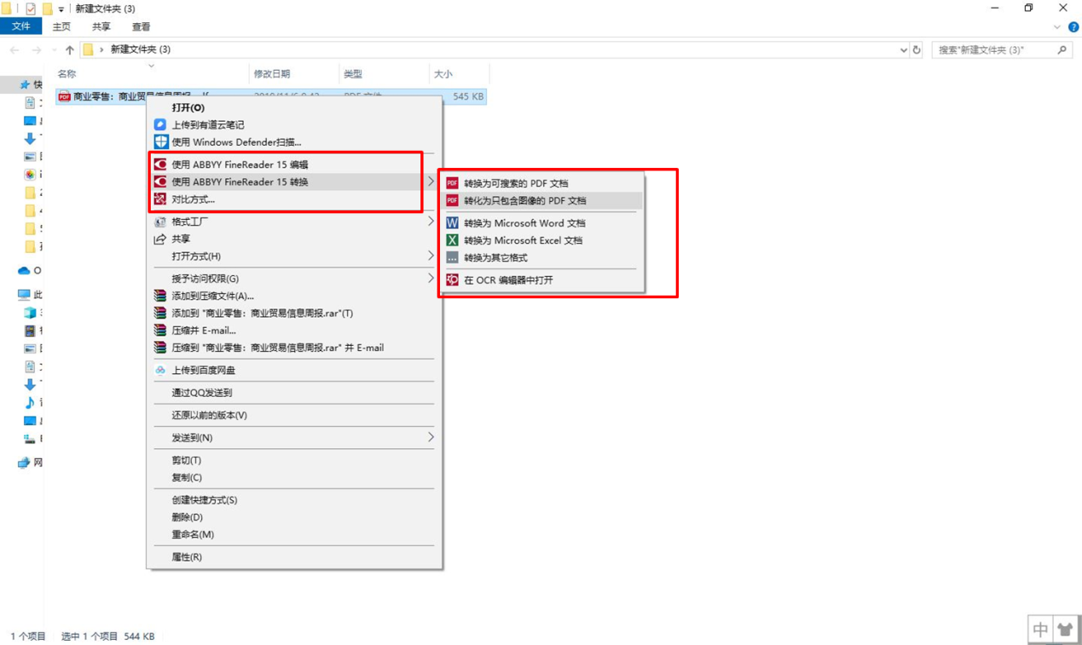
Task: Click the Back navigation arrow
Action: 14,50
